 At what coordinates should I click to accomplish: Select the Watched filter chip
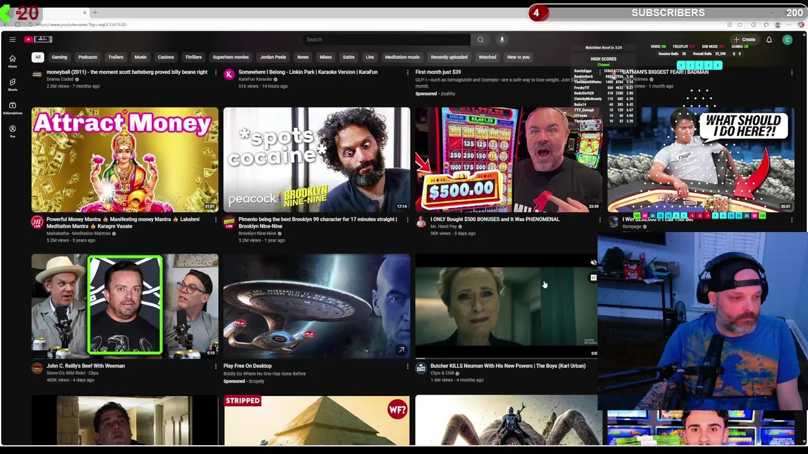click(x=487, y=57)
